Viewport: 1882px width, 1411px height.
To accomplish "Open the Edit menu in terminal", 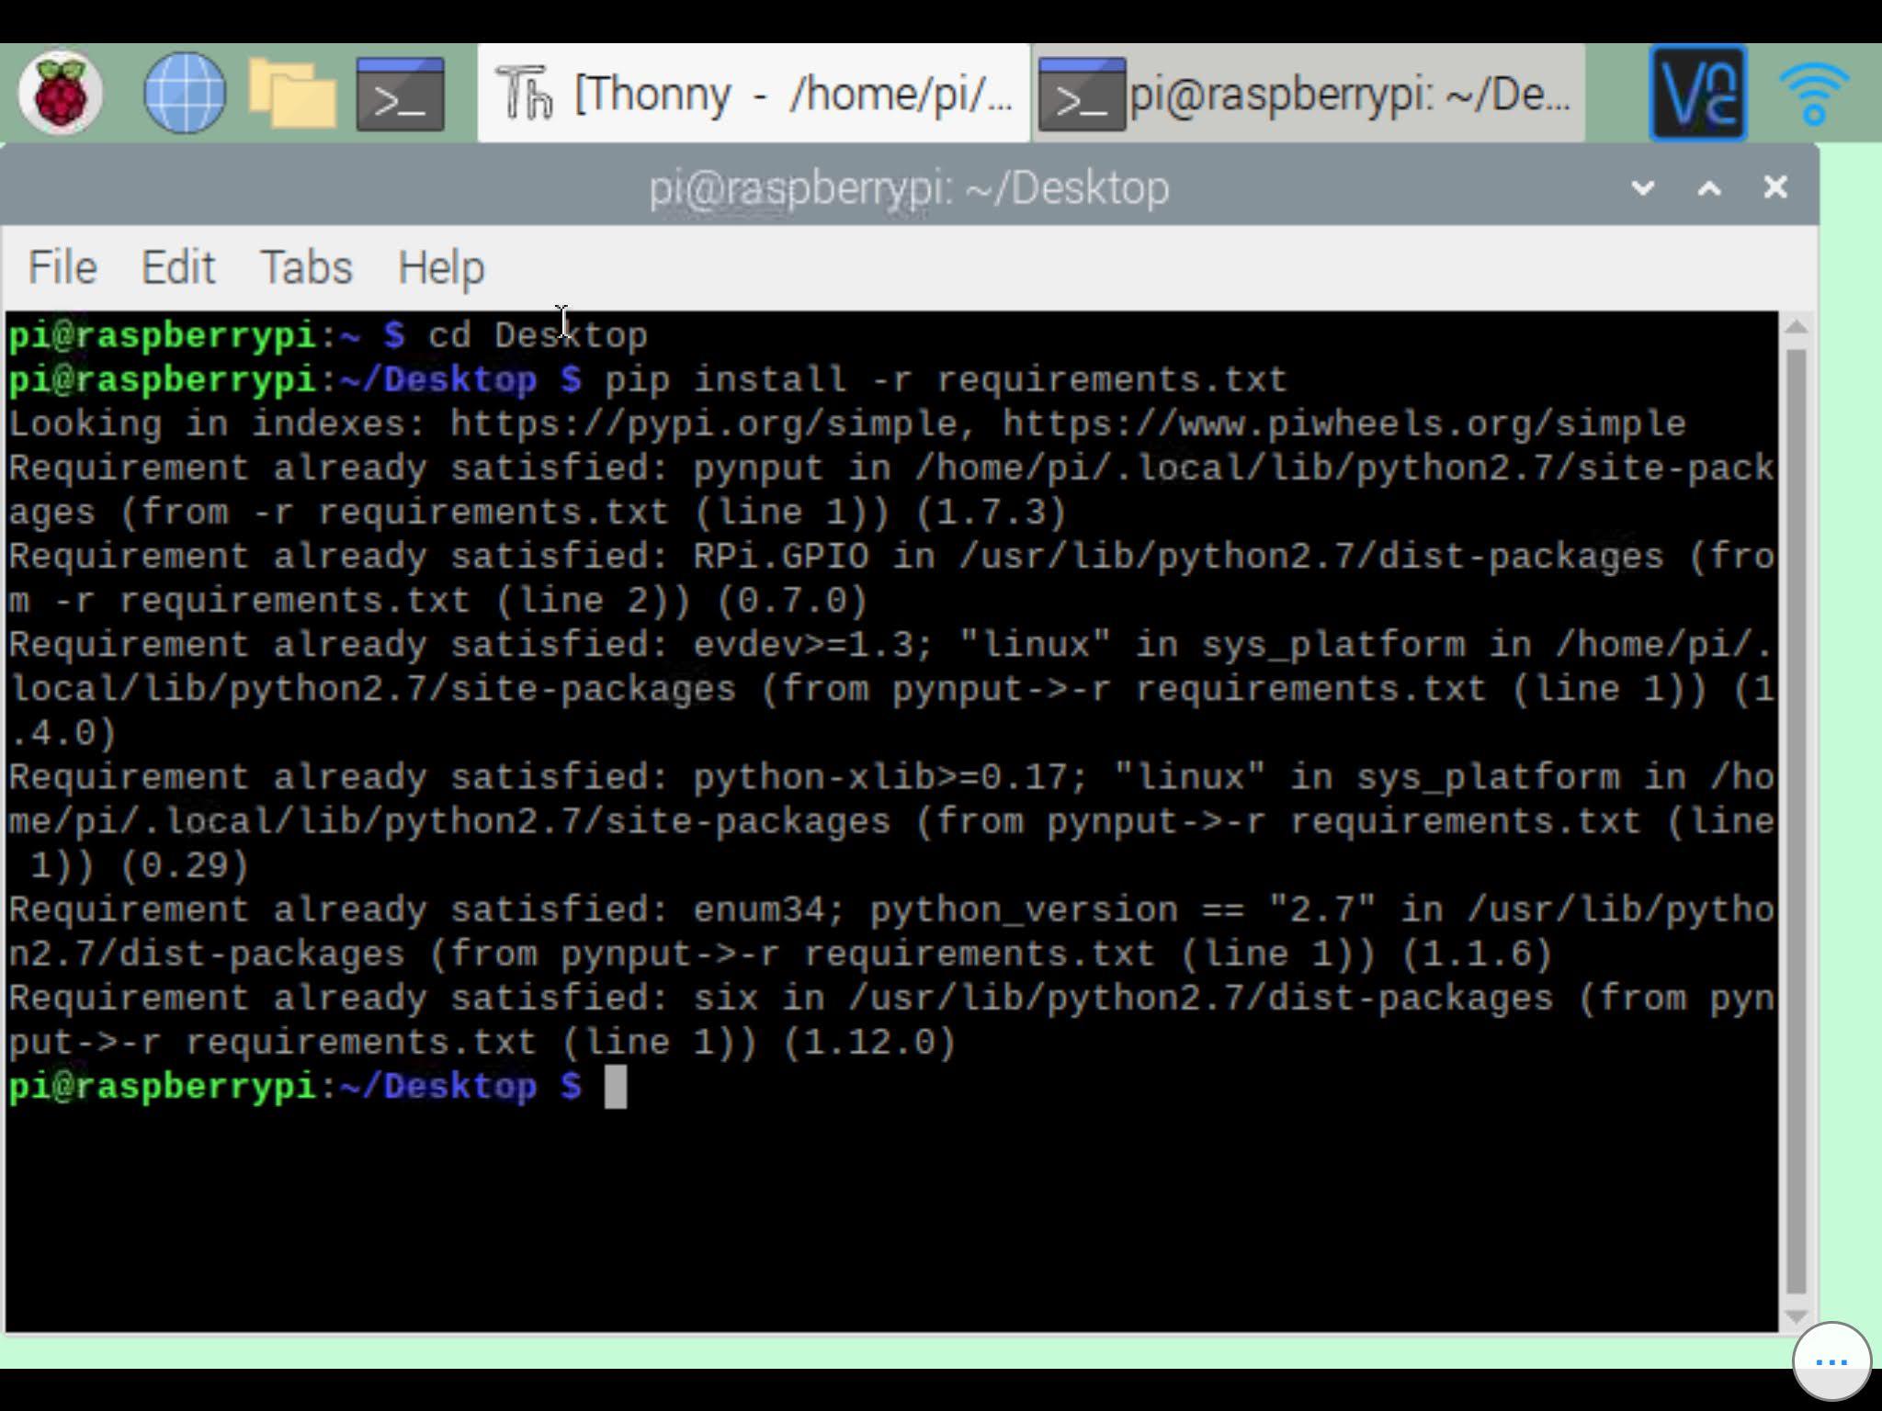I will click(x=178, y=268).
